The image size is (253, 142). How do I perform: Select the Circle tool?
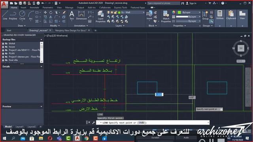click(22, 15)
